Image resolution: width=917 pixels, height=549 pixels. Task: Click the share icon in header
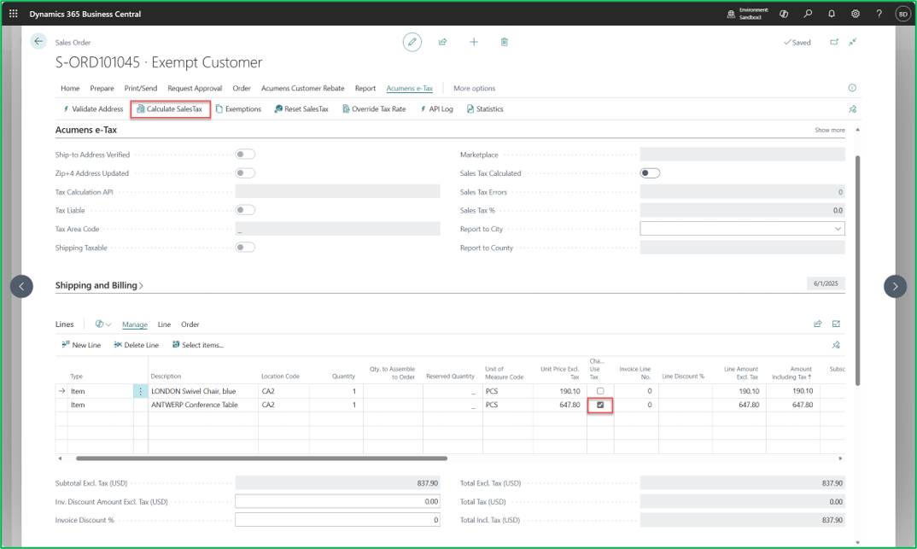(443, 42)
